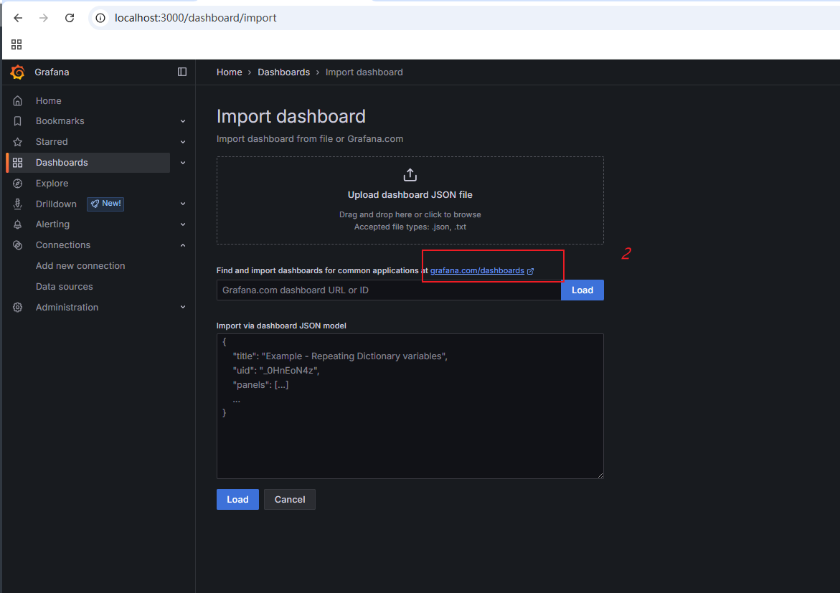This screenshot has height=593, width=840.
Task: Click the Grafana logo icon
Action: [18, 72]
